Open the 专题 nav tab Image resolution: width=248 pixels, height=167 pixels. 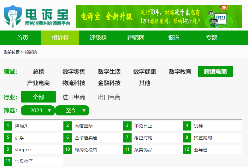click(211, 38)
